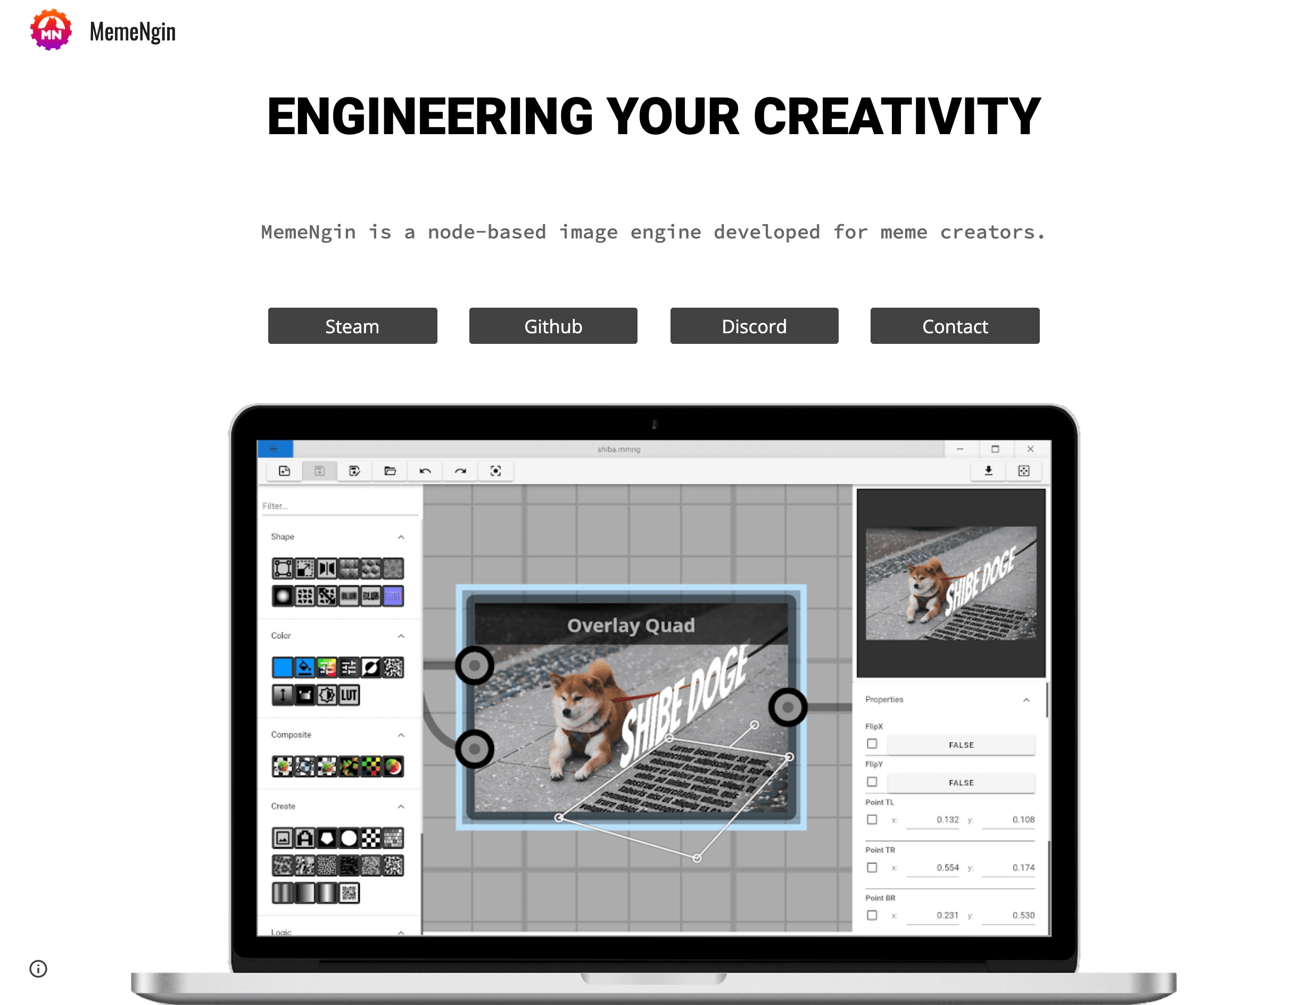Select the gradient tool icon in Create

tap(282, 893)
